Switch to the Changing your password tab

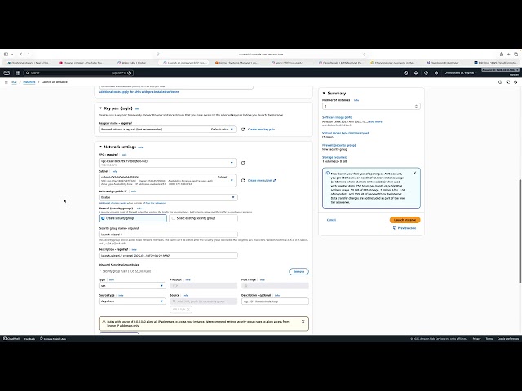[x=393, y=63]
